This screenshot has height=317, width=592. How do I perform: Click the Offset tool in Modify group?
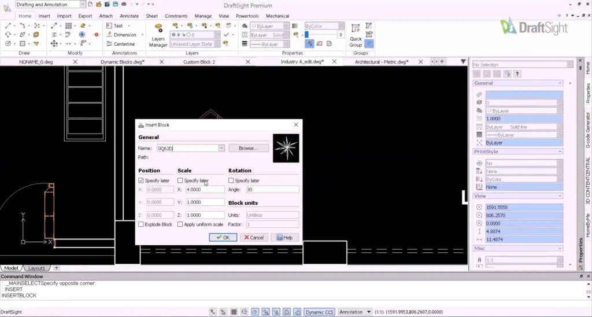[x=68, y=34]
